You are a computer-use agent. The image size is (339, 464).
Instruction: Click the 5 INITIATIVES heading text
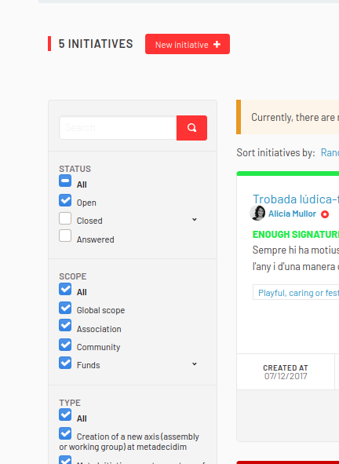(96, 44)
